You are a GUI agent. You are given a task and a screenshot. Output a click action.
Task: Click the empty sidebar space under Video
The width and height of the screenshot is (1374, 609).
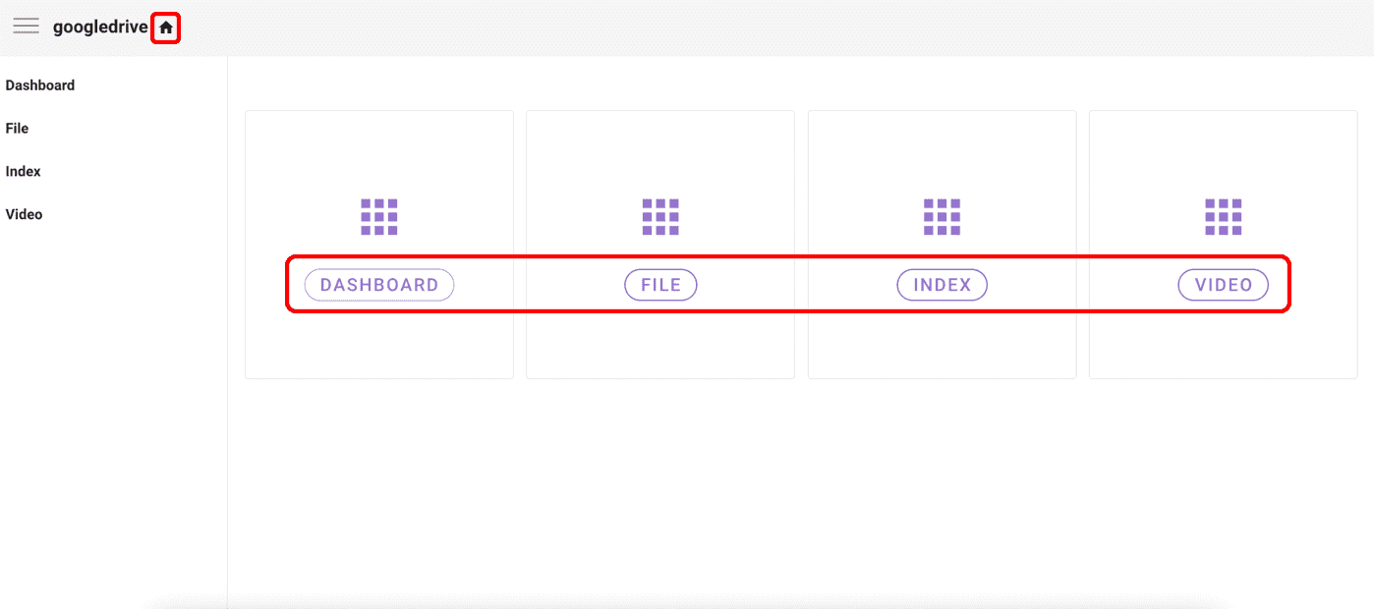pos(113,413)
